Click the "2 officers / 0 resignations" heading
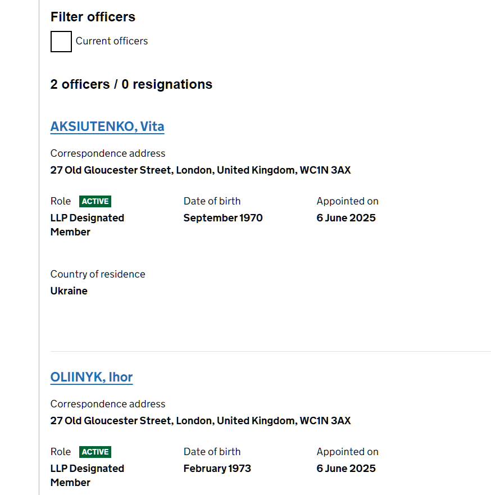Viewport: 491px width, 495px height. click(x=131, y=84)
